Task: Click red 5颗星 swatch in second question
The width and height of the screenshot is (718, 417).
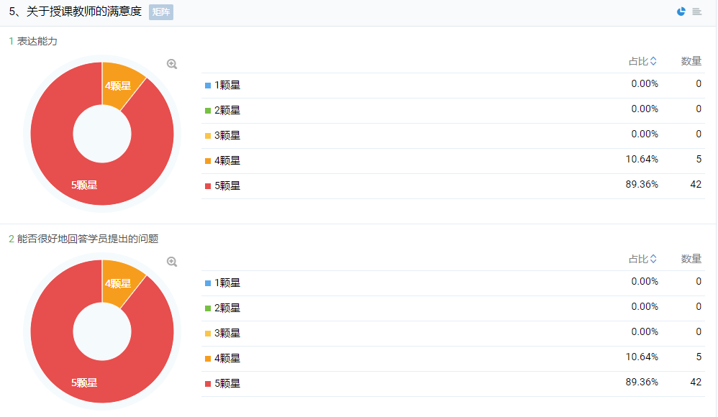Action: pyautogui.click(x=208, y=384)
